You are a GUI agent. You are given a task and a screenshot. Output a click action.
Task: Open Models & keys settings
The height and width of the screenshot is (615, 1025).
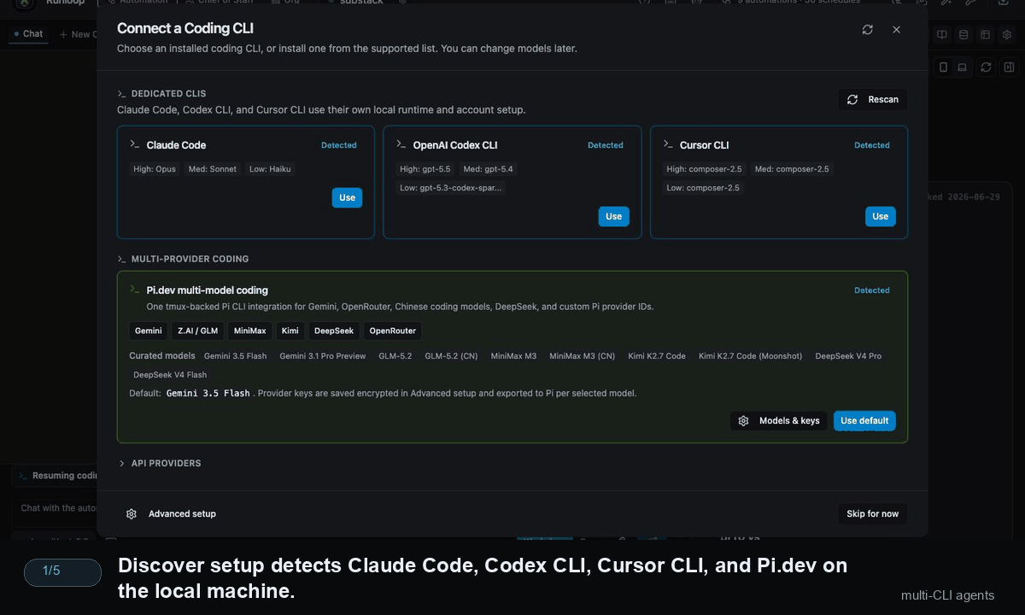pos(779,420)
